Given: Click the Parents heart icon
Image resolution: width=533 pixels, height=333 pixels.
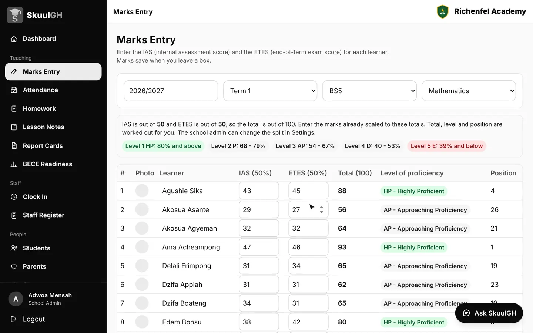Looking at the screenshot, I should (x=14, y=267).
